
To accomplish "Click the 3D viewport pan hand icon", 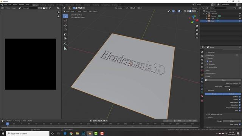I will pos(197,30).
